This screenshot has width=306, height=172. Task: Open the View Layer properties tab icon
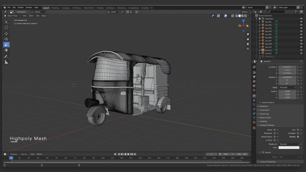pos(254,82)
